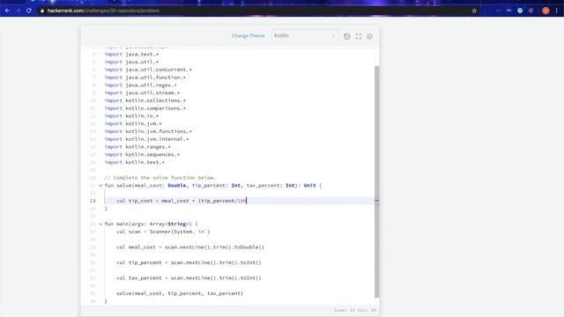Click the editor vertical scrollbar
Image resolution: width=564 pixels, height=317 pixels.
[377, 181]
